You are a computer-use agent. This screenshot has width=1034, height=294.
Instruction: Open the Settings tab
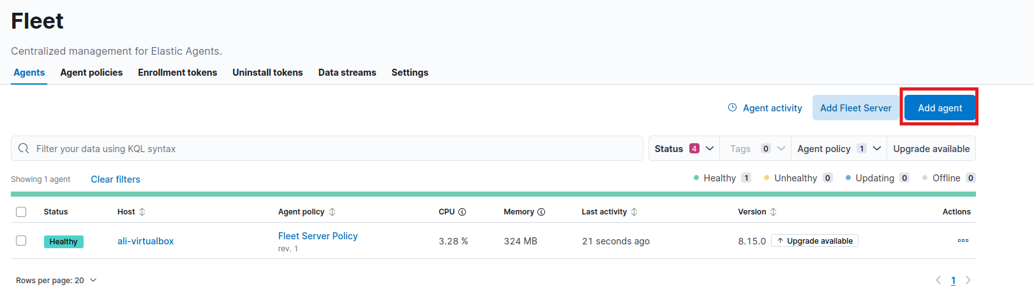pos(410,73)
